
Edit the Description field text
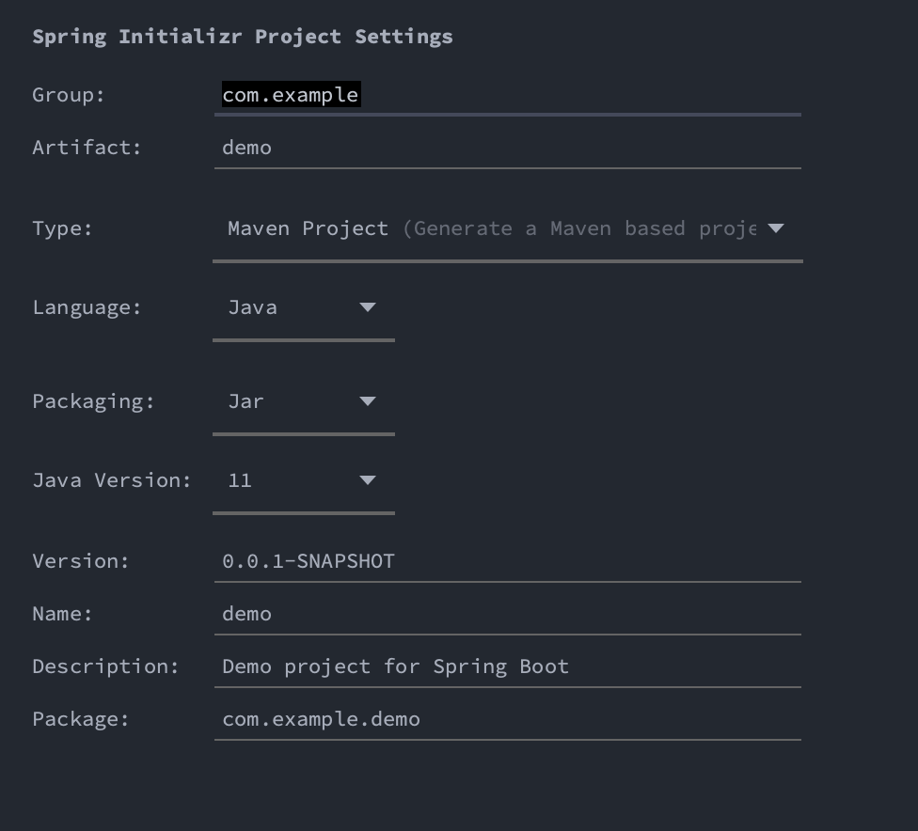click(x=508, y=667)
